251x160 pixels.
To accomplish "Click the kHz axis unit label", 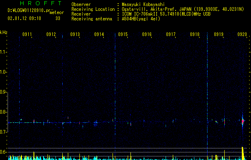I will 4,32.
